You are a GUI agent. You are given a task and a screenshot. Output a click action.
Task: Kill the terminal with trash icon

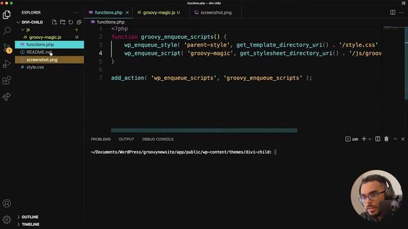[x=386, y=139]
